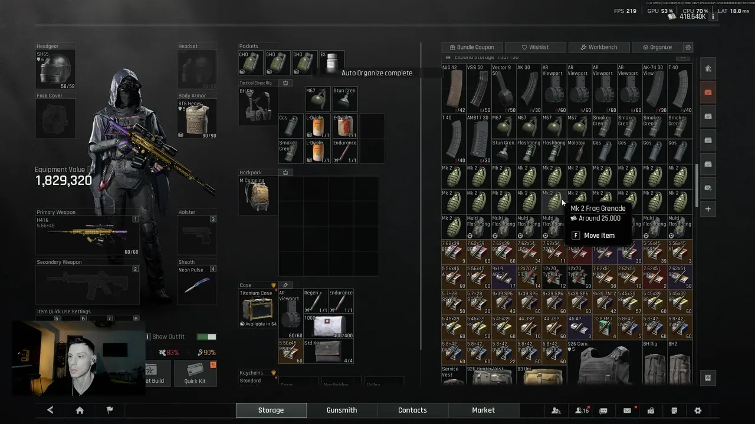Open the storage three-dots menu
Screen dimensions: 755x424
tap(682, 58)
